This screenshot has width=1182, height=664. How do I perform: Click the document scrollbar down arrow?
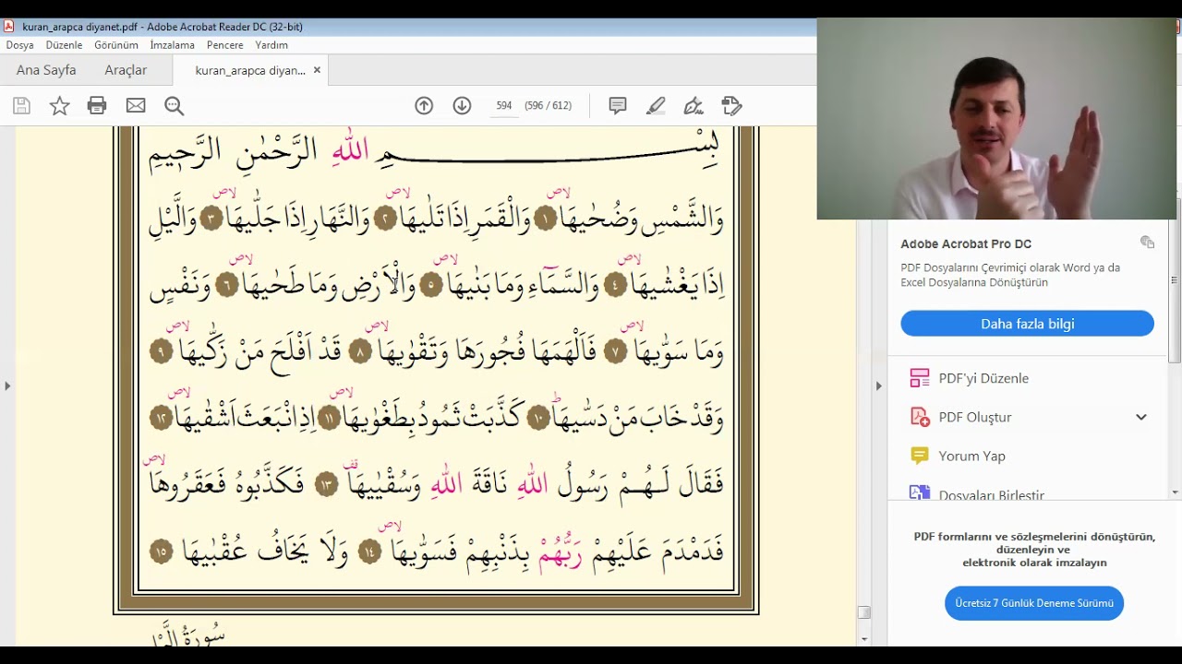point(864,639)
